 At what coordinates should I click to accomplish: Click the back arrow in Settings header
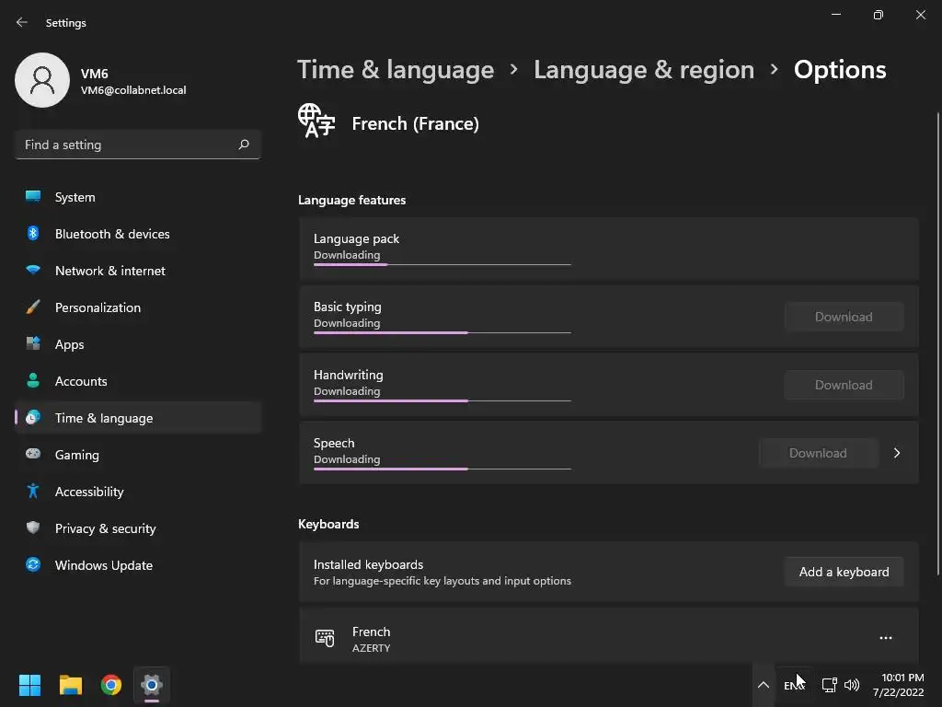click(x=22, y=22)
